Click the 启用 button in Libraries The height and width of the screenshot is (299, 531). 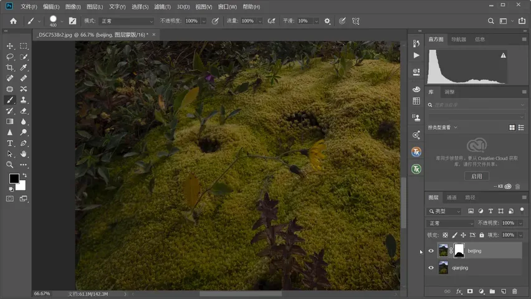477,176
